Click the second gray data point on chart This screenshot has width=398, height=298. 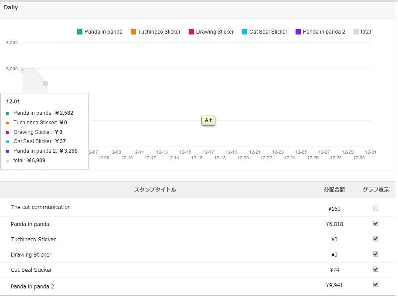(x=45, y=83)
